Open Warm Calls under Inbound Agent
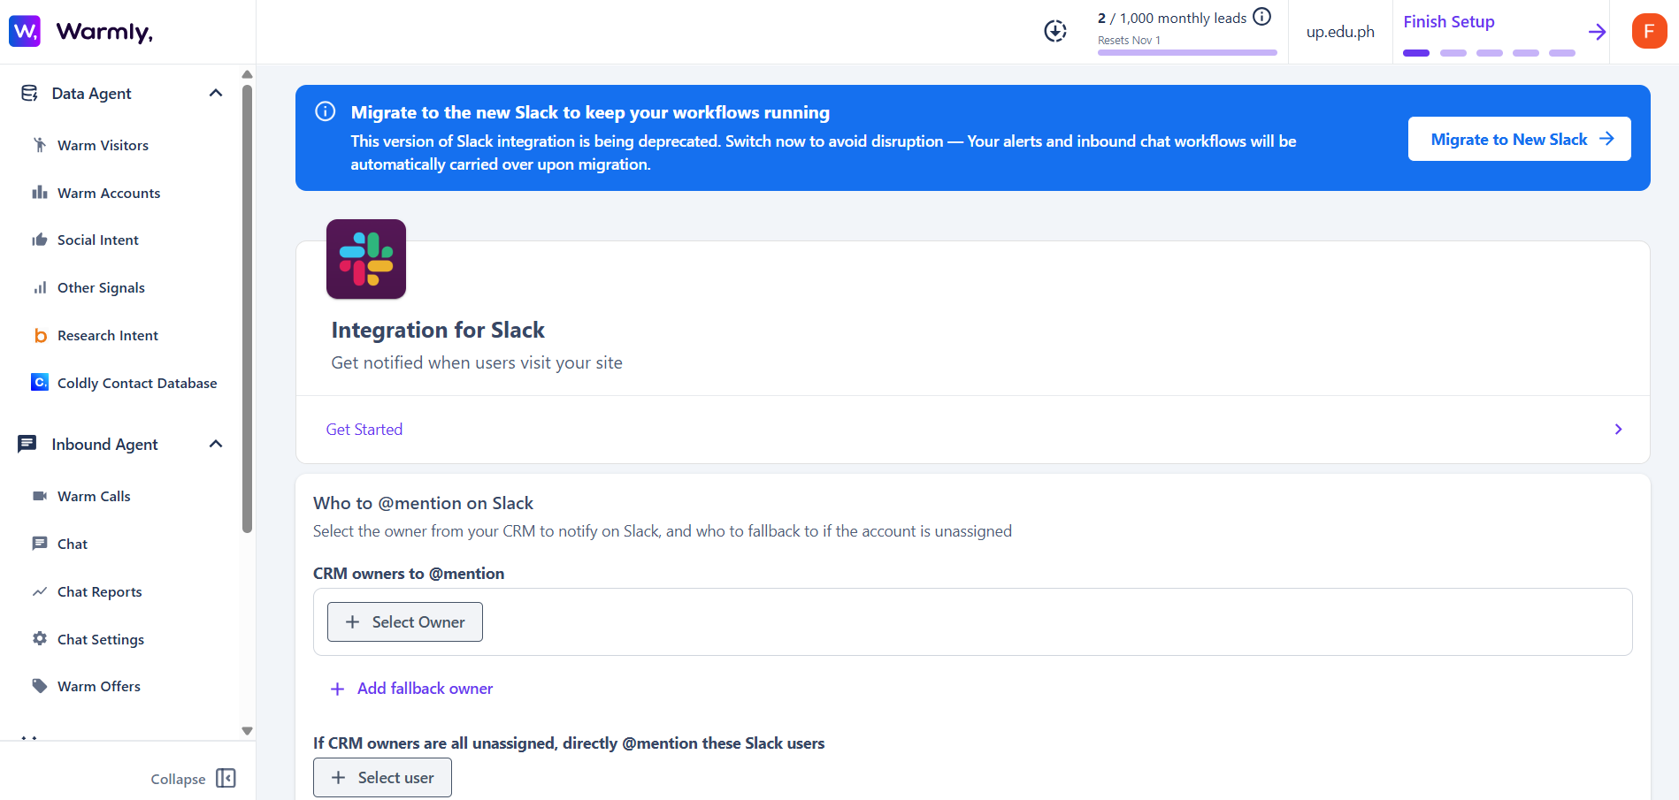 coord(93,496)
